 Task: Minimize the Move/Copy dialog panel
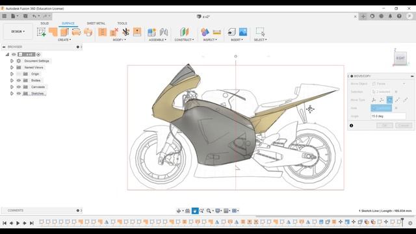(412, 76)
